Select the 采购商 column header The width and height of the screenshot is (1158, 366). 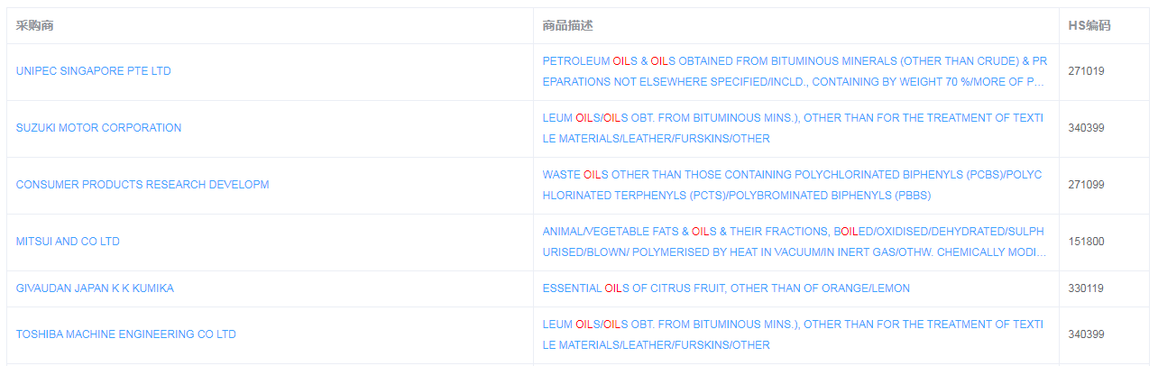click(35, 26)
